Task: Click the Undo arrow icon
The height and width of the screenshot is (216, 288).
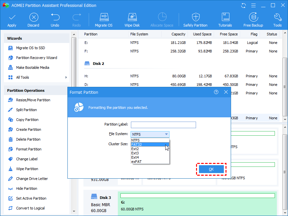Action: tap(55, 17)
